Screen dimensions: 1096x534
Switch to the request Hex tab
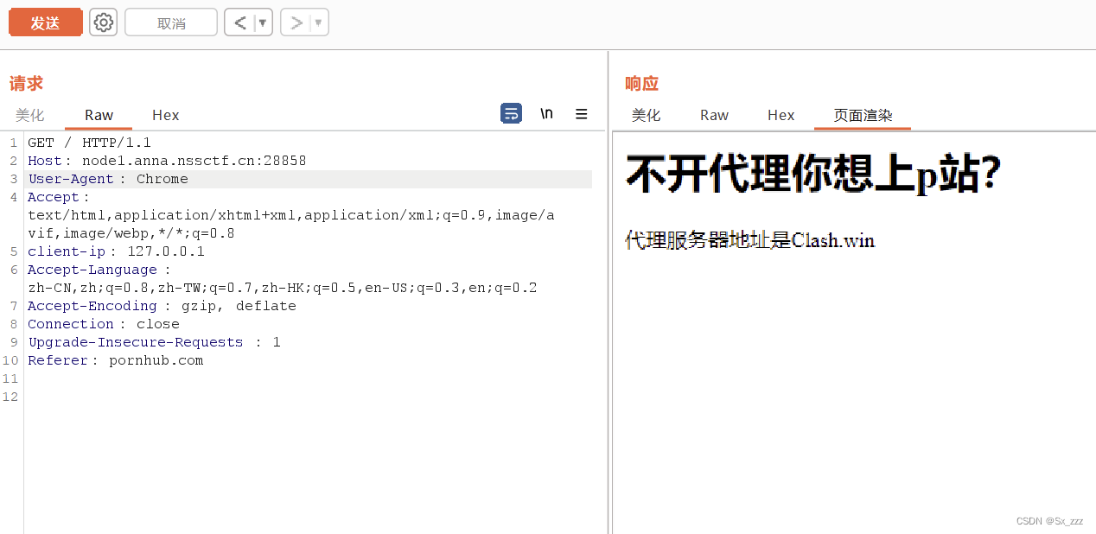tap(165, 115)
